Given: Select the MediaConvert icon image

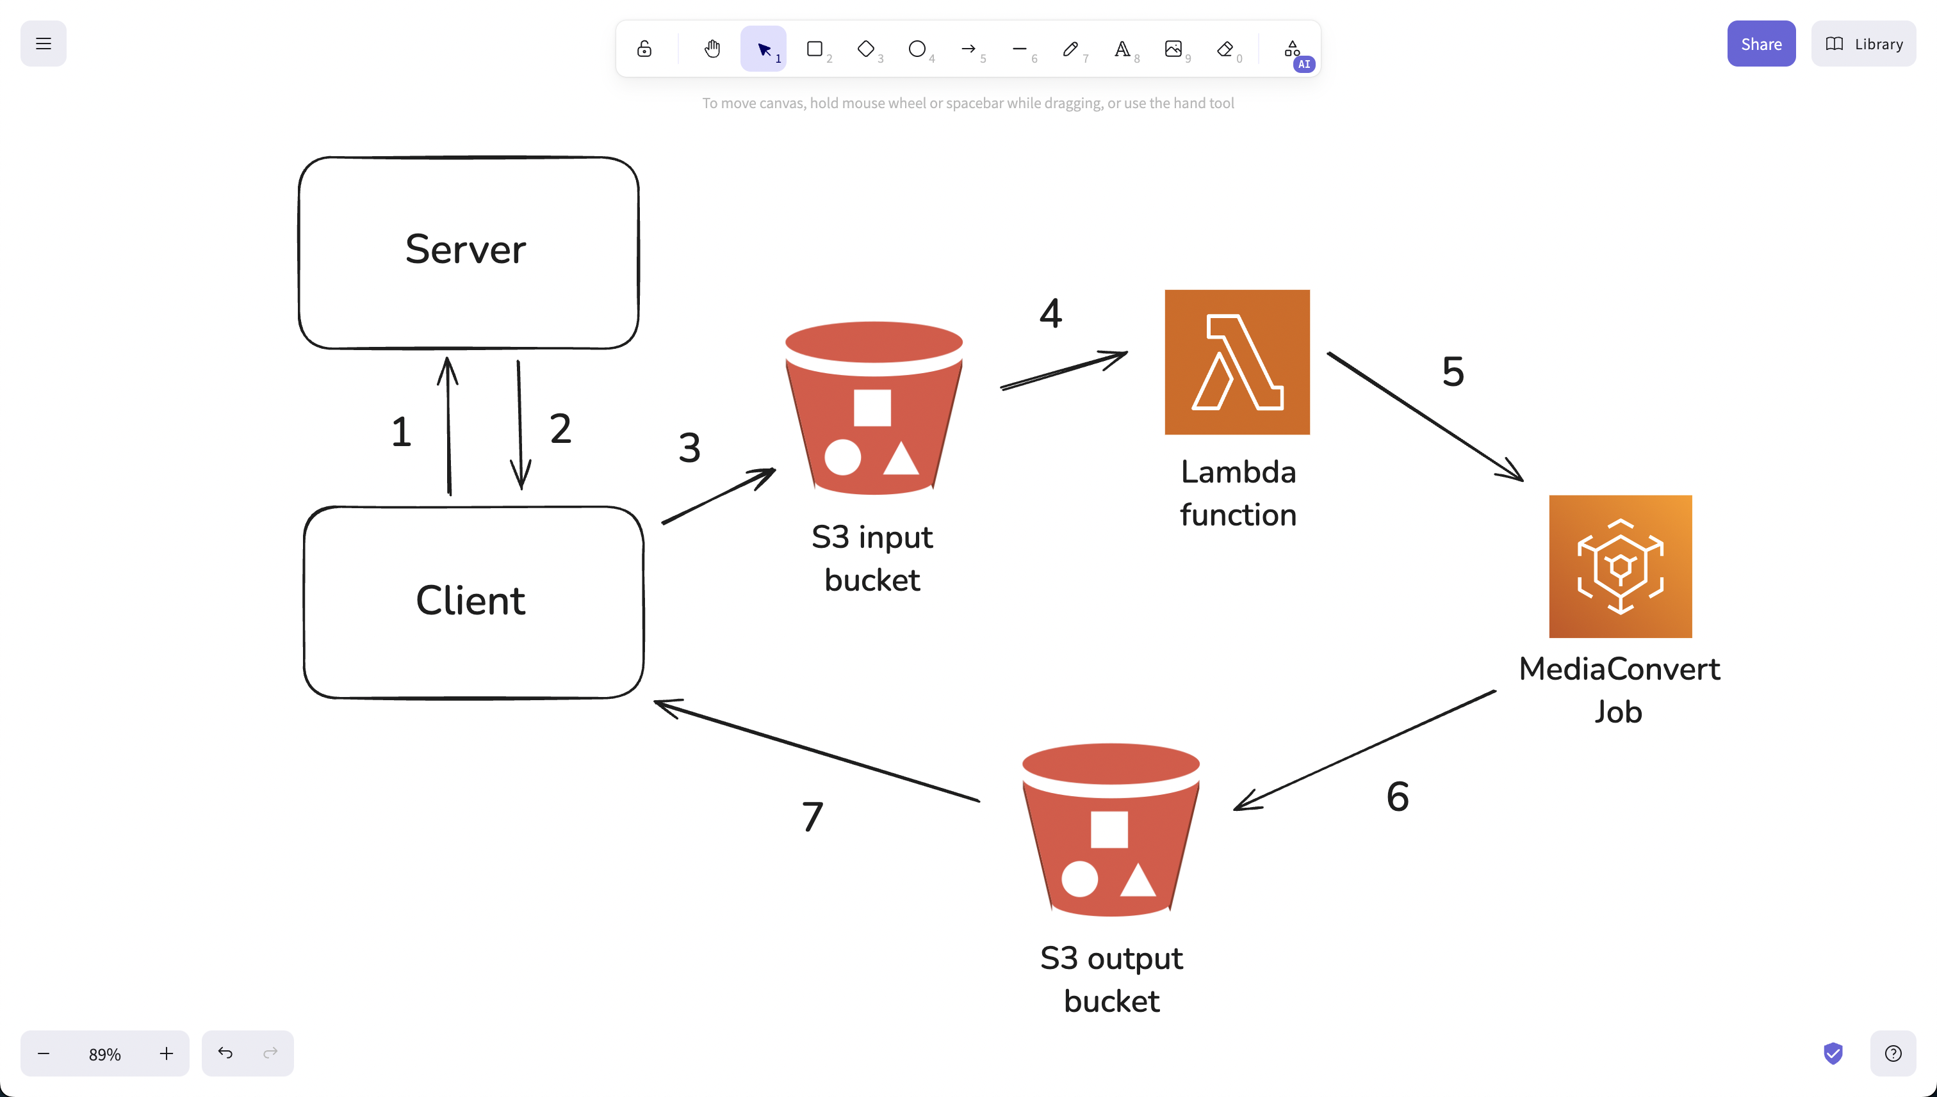Looking at the screenshot, I should 1621,566.
